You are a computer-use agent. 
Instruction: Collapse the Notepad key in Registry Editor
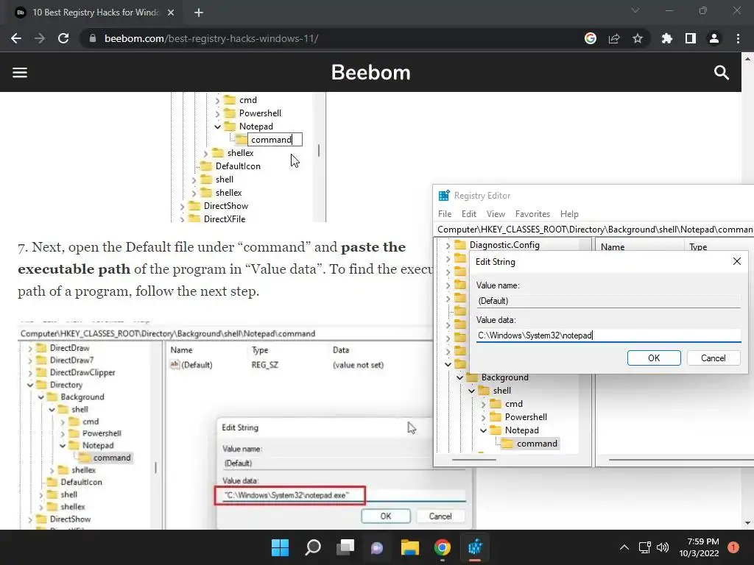483,430
